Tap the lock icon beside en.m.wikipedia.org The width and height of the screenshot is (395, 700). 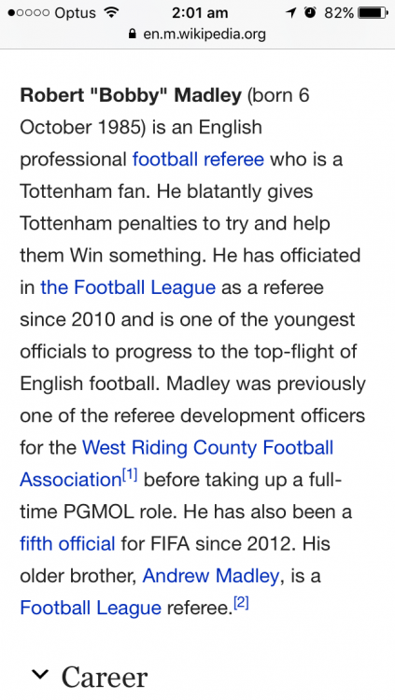tap(132, 34)
